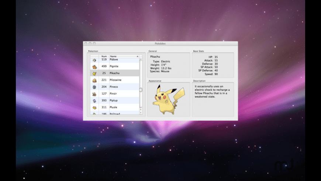Click the large Pikachu appearance image
Screen dimensions: 321x181
168,100
